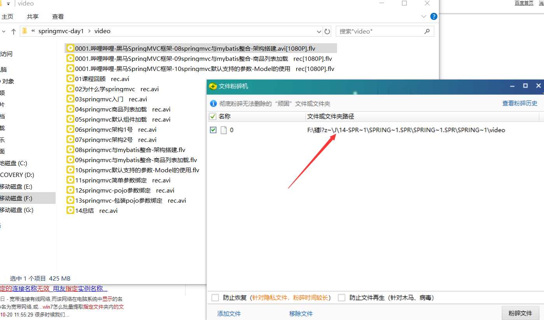The height and width of the screenshot is (320, 544).
Task: Click the video icon of 10springmvc默认支持的参数-Model的使用.flv
Action: point(70,170)
